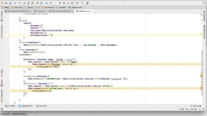Screen dimensions: 207x116
Task: Open the Database side panel
Action: tap(204, 16)
